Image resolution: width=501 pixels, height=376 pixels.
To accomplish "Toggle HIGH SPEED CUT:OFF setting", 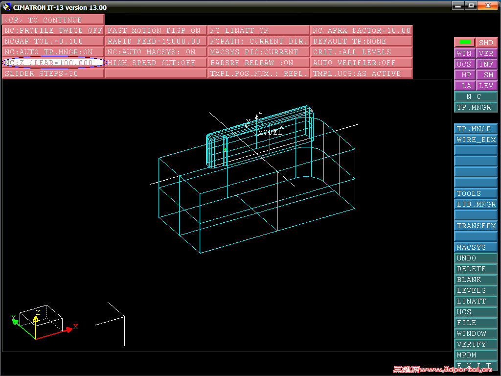I will pos(156,63).
